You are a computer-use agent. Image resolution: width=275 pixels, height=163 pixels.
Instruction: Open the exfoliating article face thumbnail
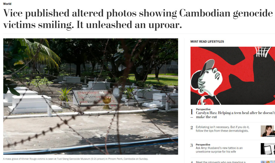pyautogui.click(x=268, y=131)
